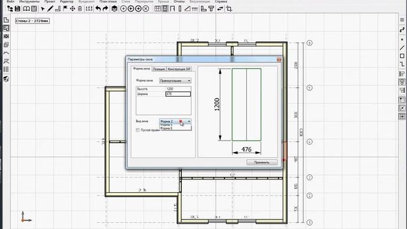The width and height of the screenshot is (407, 229).
Task: Open the План этажа menu
Action: (108, 1)
